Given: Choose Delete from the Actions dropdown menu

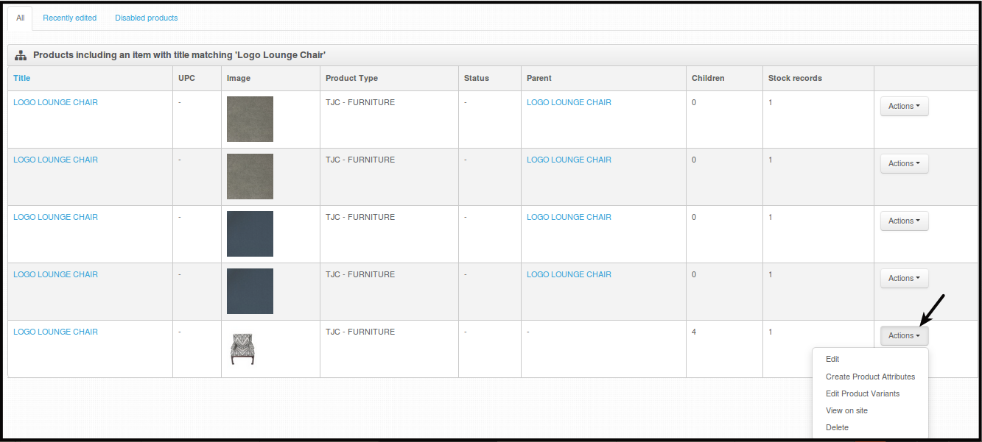Looking at the screenshot, I should click(837, 427).
